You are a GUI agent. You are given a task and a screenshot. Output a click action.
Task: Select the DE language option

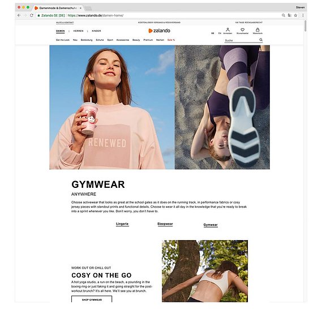point(213,33)
